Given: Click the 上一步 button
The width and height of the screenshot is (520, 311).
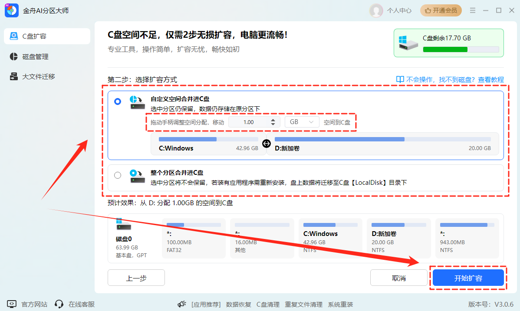Looking at the screenshot, I should click(136, 278).
